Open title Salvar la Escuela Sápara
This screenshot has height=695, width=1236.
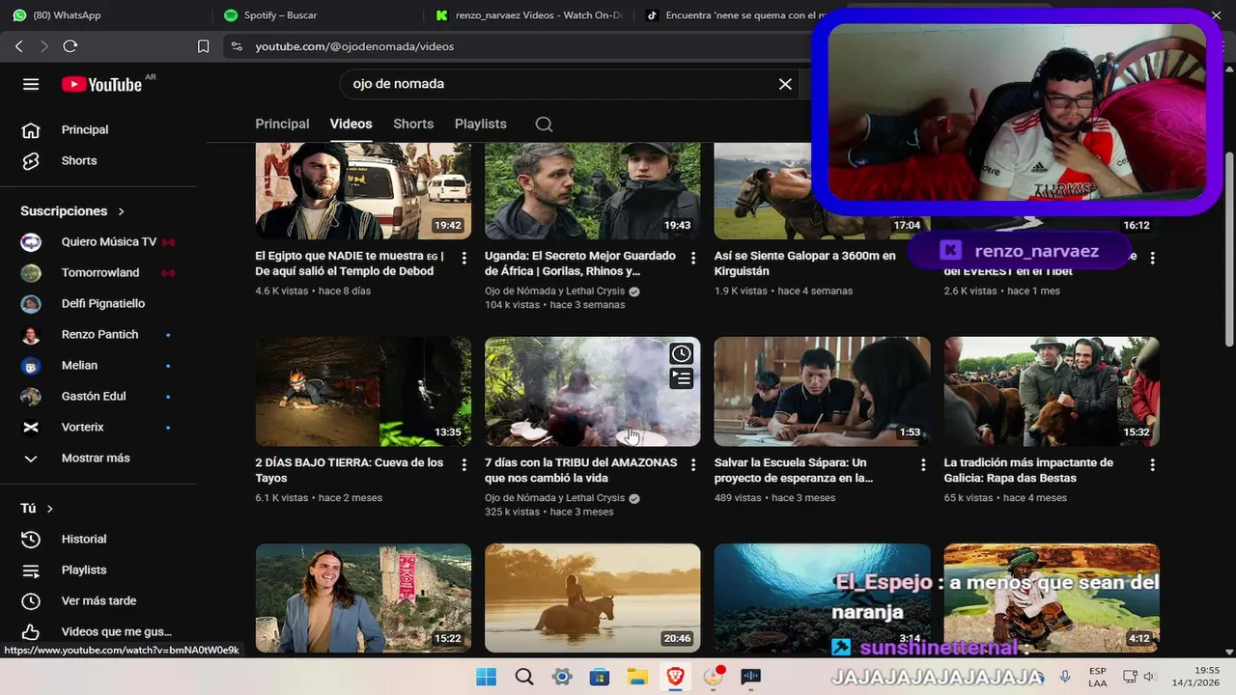click(x=794, y=470)
